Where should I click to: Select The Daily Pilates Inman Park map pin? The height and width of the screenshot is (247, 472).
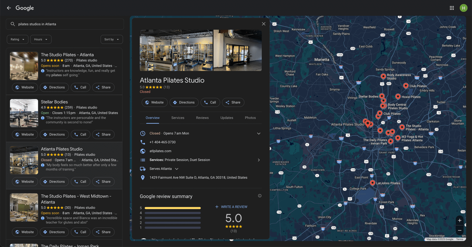click(x=390, y=141)
